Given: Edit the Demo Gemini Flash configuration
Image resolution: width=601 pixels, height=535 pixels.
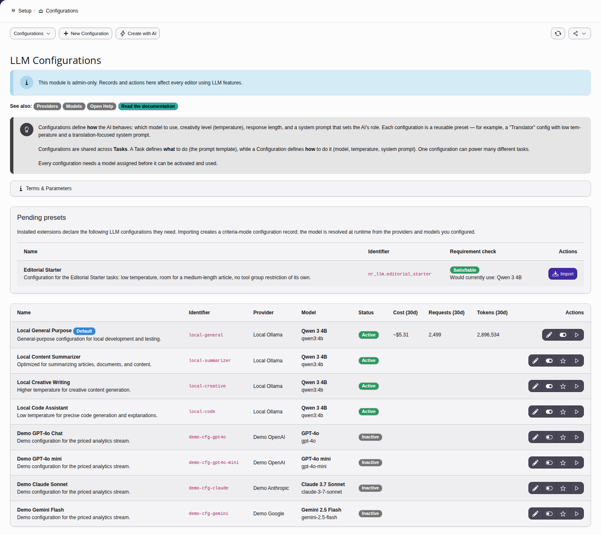Looking at the screenshot, I should click(535, 514).
